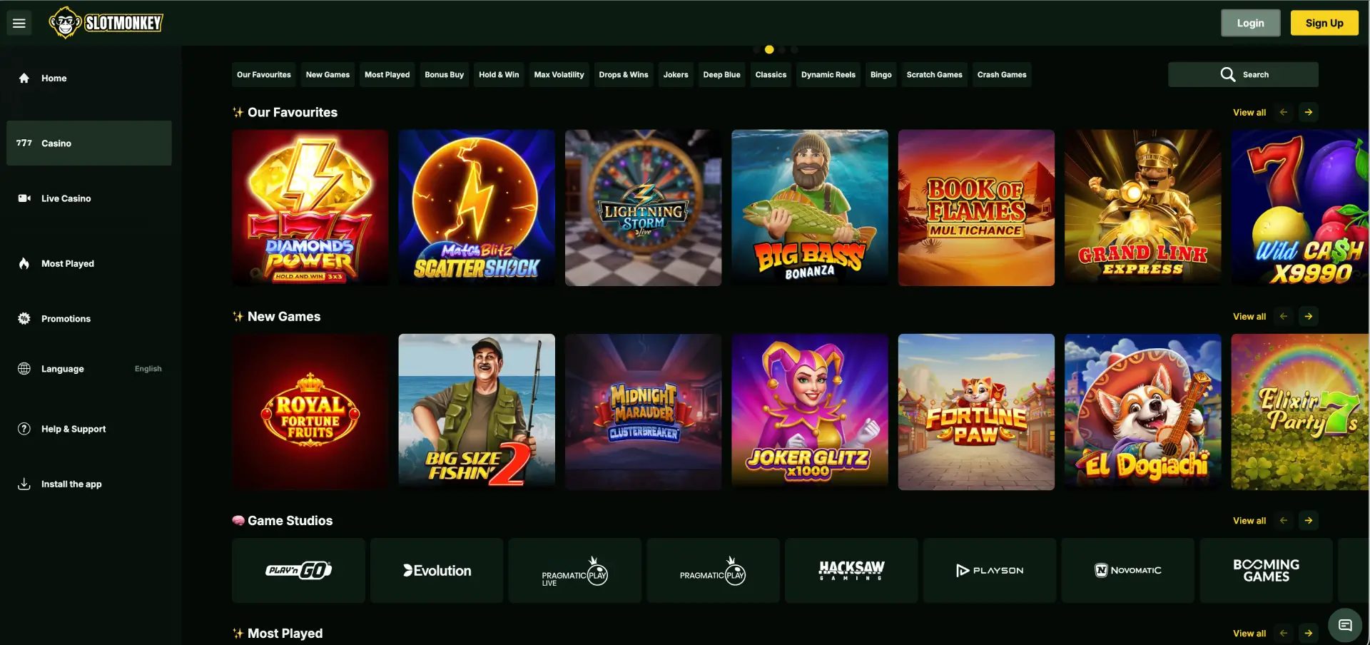Click the Live Casino camera icon
Image resolution: width=1370 pixels, height=645 pixels.
point(24,198)
